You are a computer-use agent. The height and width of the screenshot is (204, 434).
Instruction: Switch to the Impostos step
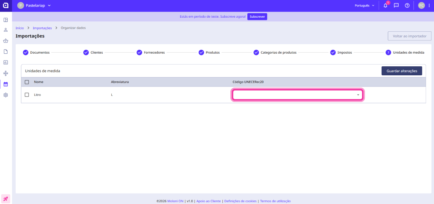pyautogui.click(x=341, y=53)
